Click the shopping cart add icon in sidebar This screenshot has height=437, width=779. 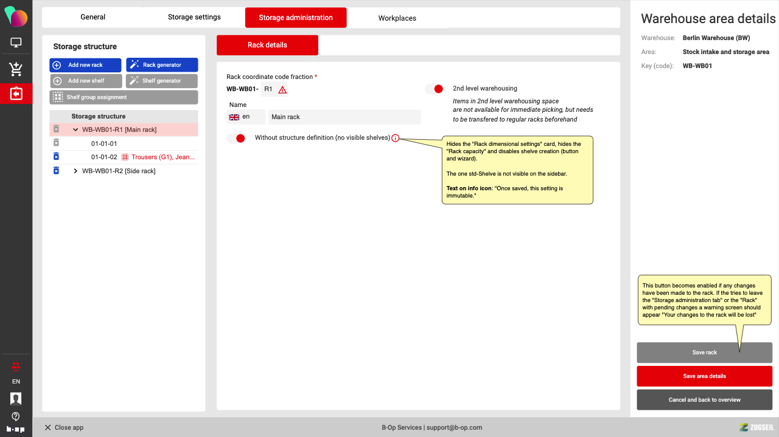click(16, 69)
